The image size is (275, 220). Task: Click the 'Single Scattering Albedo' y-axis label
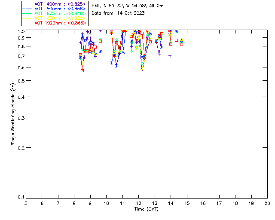click(13, 114)
